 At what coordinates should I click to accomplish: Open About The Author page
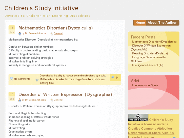pyautogui.click(x=162, y=23)
